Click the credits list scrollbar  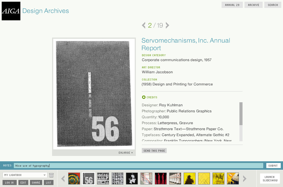pos(241,121)
